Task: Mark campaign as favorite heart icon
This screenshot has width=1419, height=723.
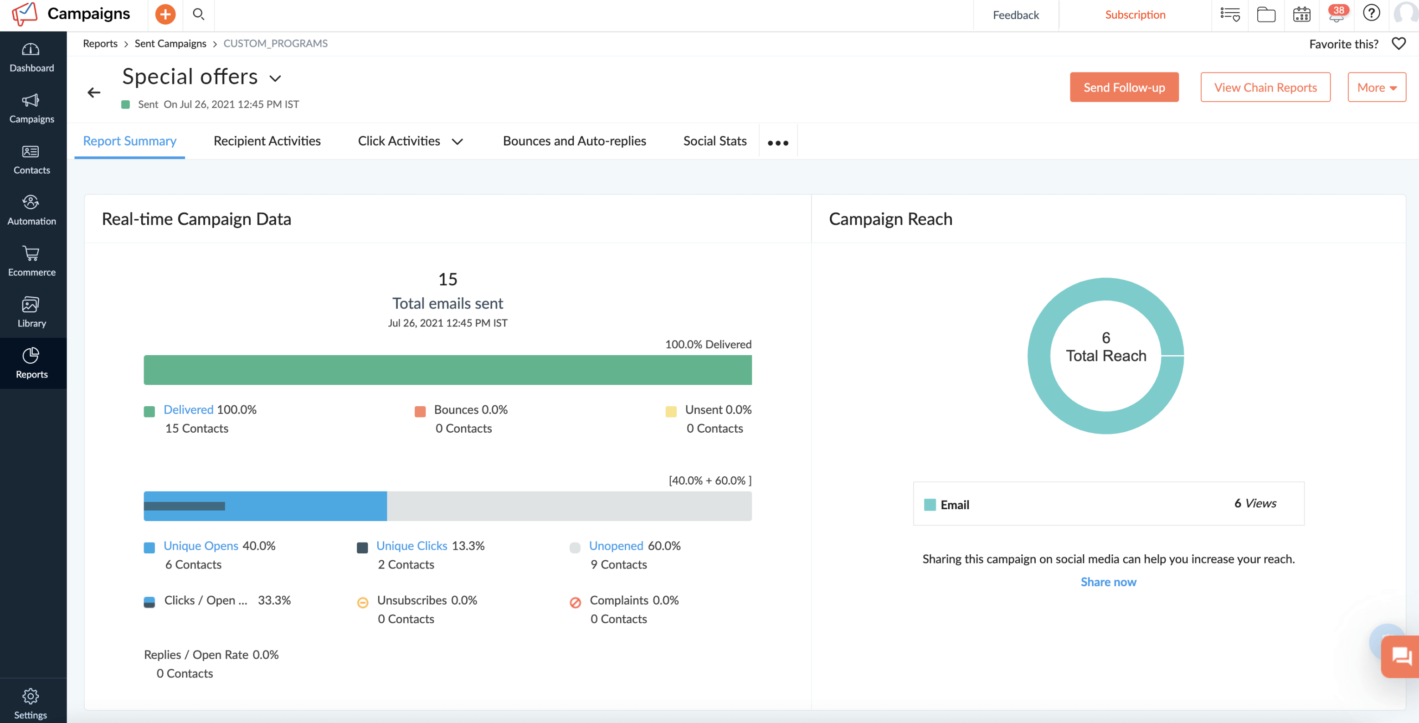Action: [1398, 43]
